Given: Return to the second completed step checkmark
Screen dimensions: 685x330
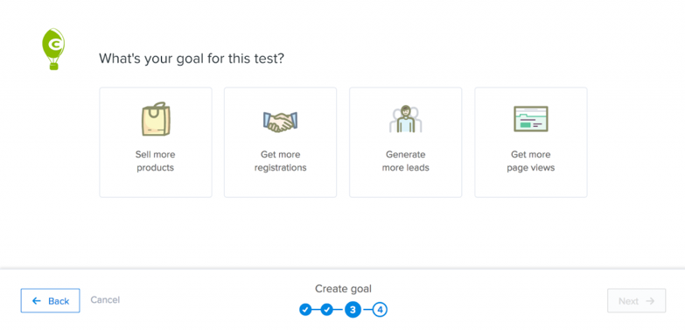Looking at the screenshot, I should [x=327, y=310].
